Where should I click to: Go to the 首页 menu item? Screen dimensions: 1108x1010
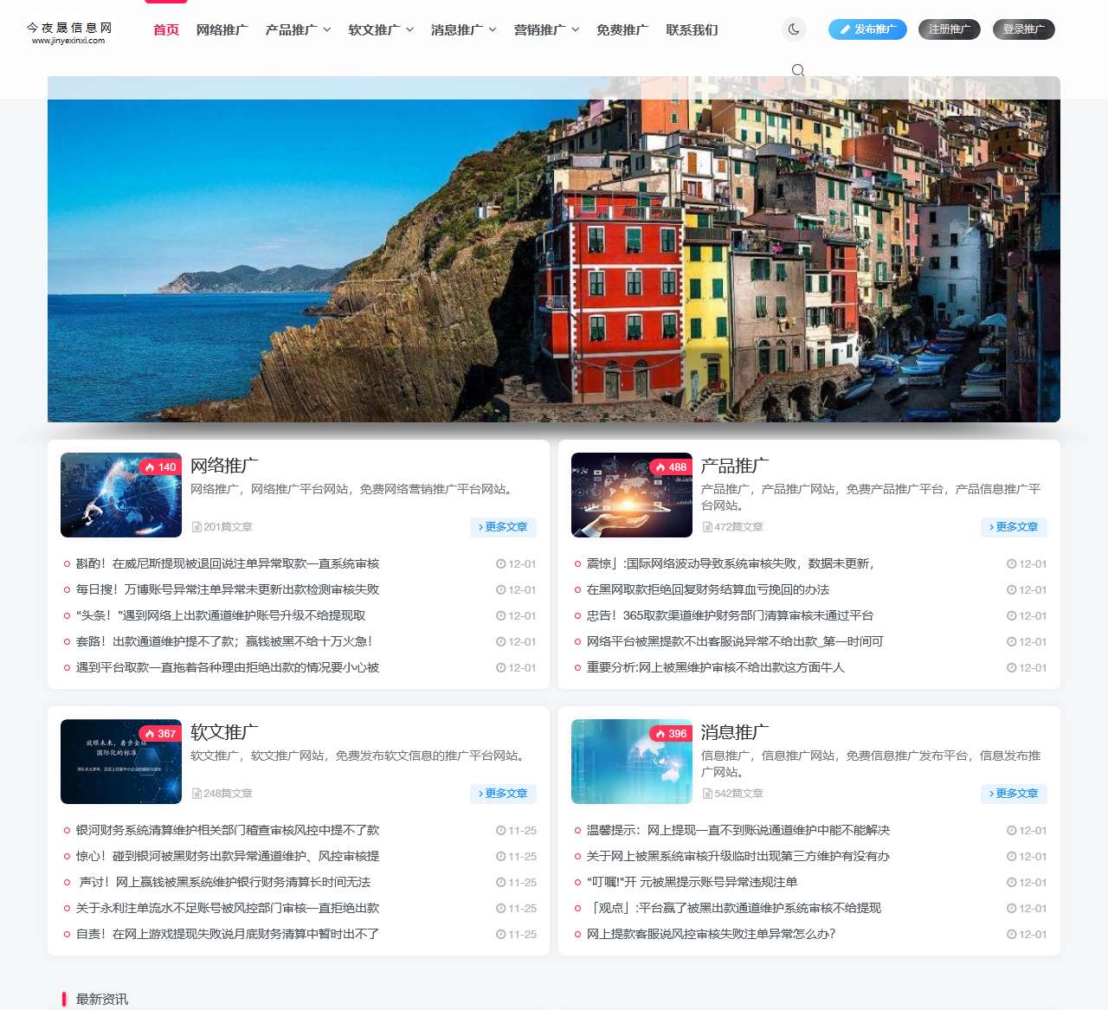[166, 30]
